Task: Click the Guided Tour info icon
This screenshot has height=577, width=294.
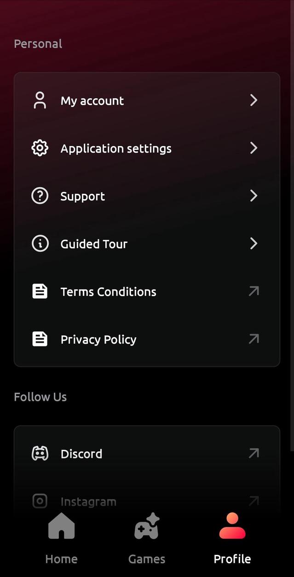Action: click(x=40, y=244)
